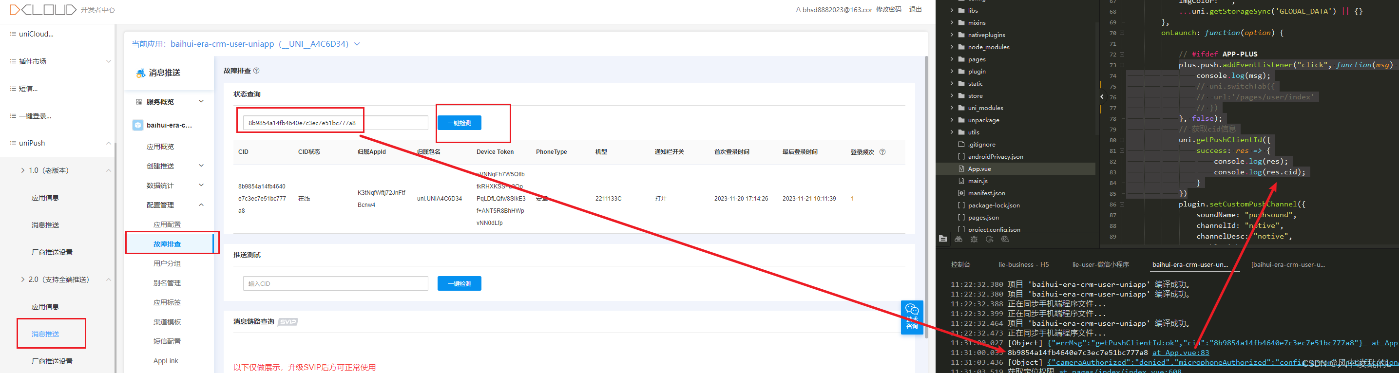Click the help icon next to 故障排查 title
Screen dimensions: 1399x373
pyautogui.click(x=256, y=71)
